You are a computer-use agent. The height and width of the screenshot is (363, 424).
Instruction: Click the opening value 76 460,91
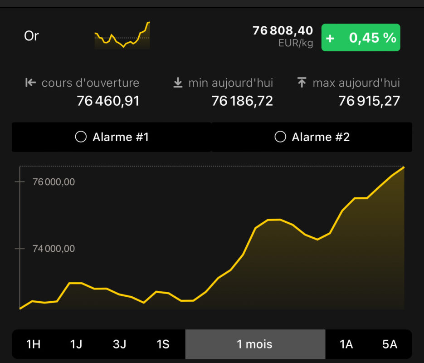(108, 101)
